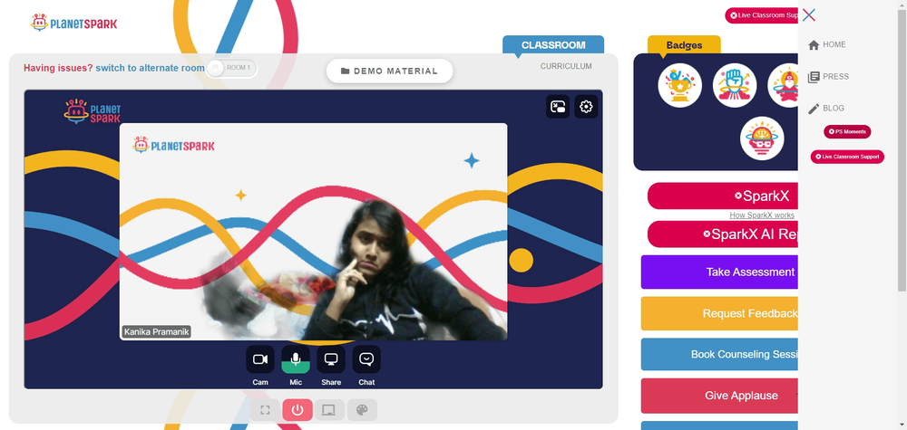Screen dimensions: 907x430
Task: Mute the microphone with Mic button
Action: [296, 359]
